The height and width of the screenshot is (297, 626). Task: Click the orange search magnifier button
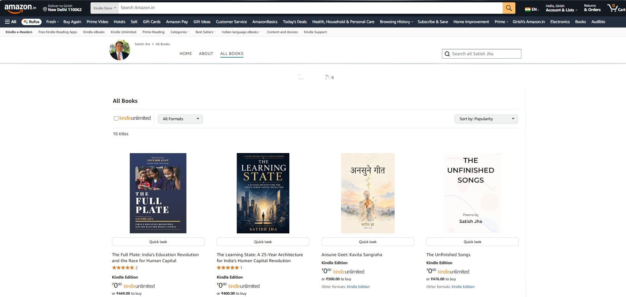[x=509, y=8]
